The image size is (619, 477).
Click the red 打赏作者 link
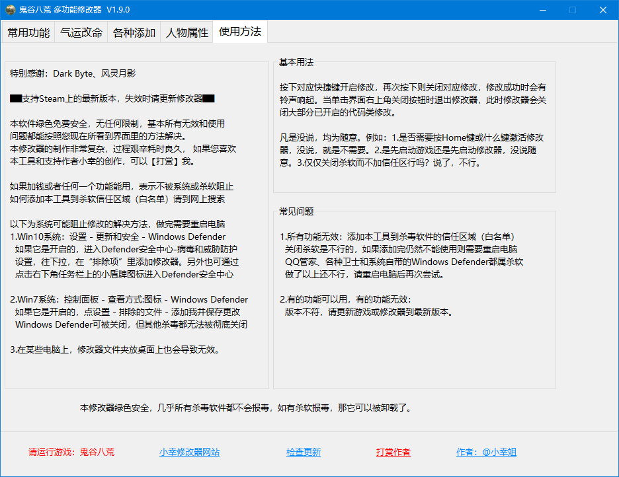click(x=393, y=453)
